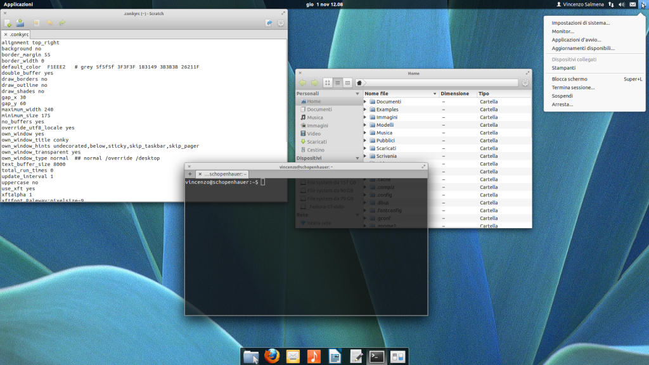Open the mail app from the dock
The width and height of the screenshot is (649, 365).
click(x=293, y=356)
